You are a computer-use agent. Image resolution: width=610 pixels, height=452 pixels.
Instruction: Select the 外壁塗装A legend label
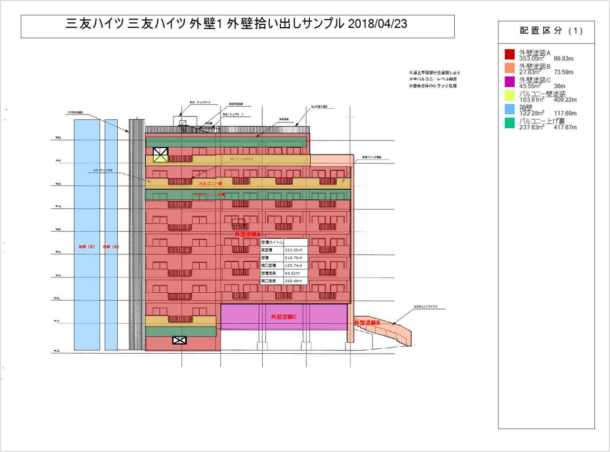[535, 52]
